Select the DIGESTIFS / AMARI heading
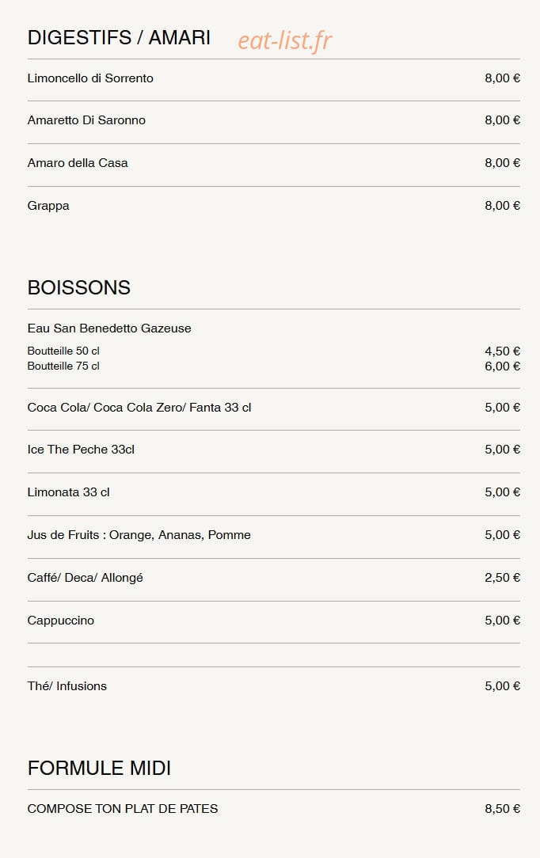Screen dimensions: 540x858 [x=119, y=38]
